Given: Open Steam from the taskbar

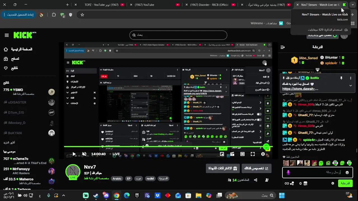Looking at the screenshot, I should [96, 196].
